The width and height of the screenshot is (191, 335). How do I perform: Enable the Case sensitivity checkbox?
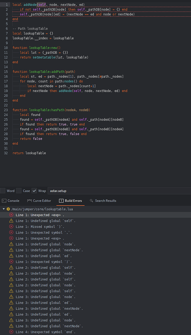(19, 190)
